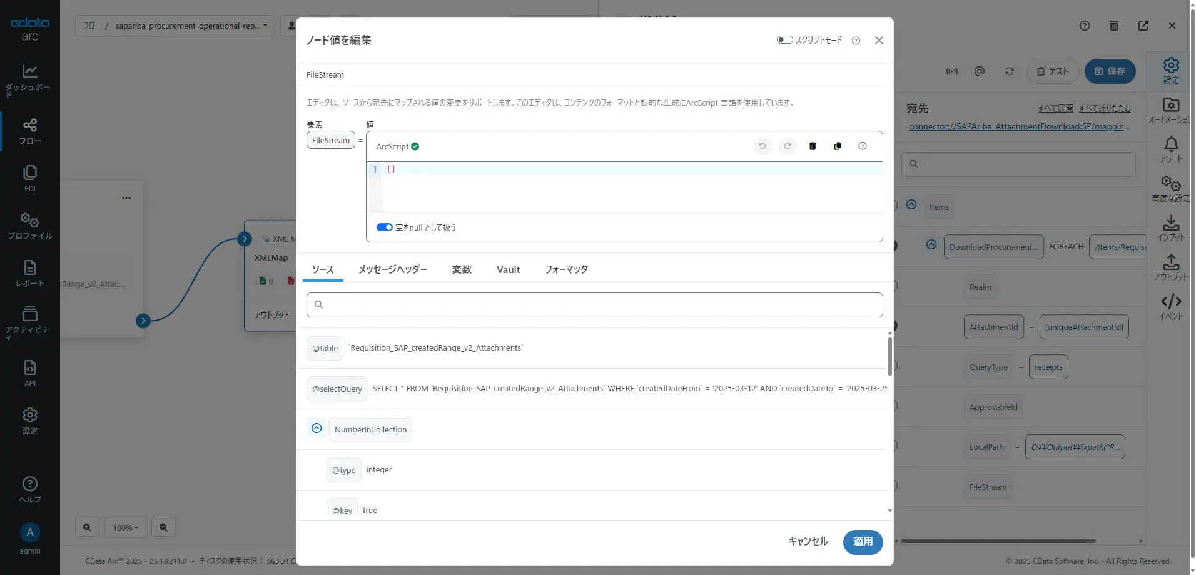
Task: Click the refresh icon beside テスト
Action: [x=1010, y=71]
